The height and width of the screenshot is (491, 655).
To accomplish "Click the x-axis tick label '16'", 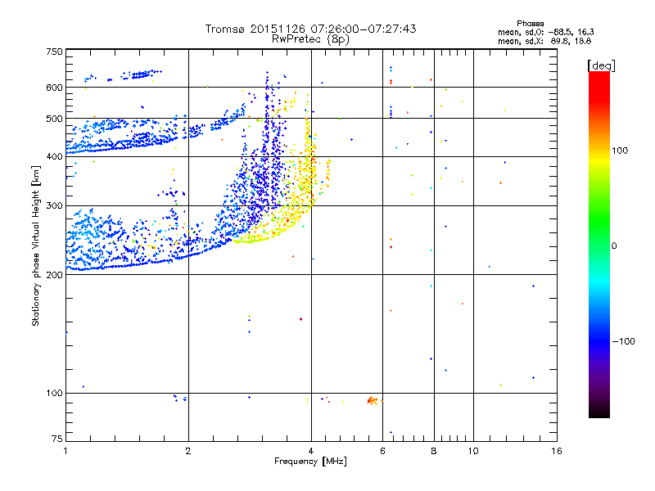I will click(557, 451).
